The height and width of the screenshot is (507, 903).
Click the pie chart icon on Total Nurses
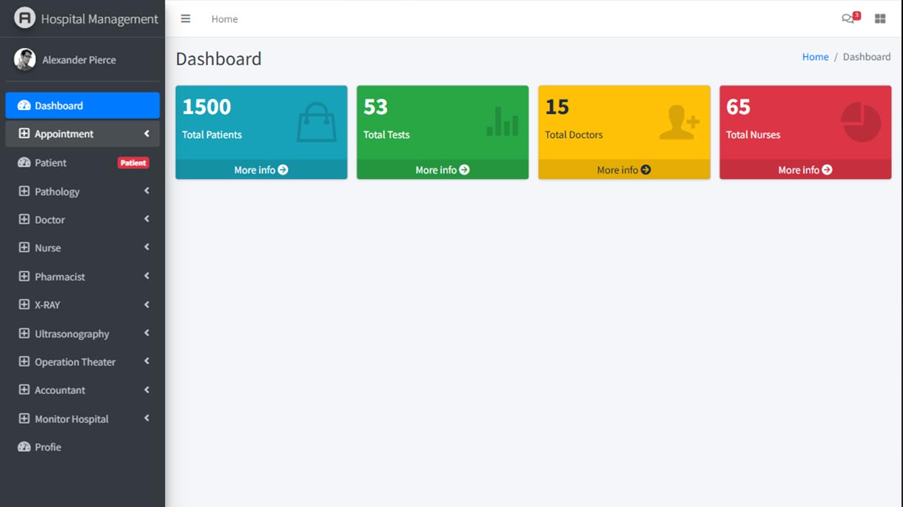coord(861,122)
